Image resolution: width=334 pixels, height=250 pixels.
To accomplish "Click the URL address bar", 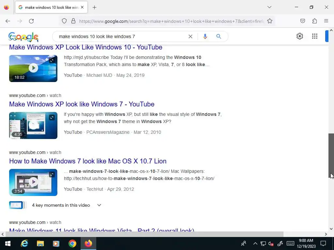I will [x=171, y=21].
